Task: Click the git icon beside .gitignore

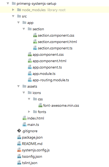Action: tap(19, 131)
